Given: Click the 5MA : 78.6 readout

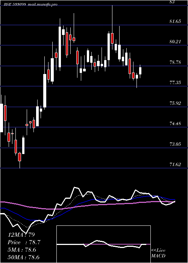Looking at the screenshot, I should (x=22, y=250).
